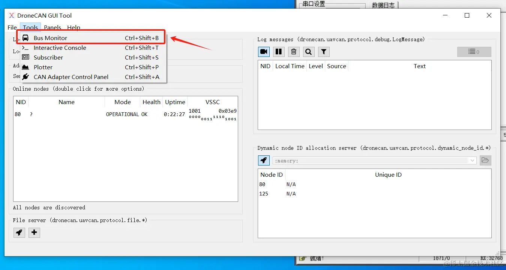Browse allocation database folder icon
The height and width of the screenshot is (270, 506).
(x=485, y=160)
